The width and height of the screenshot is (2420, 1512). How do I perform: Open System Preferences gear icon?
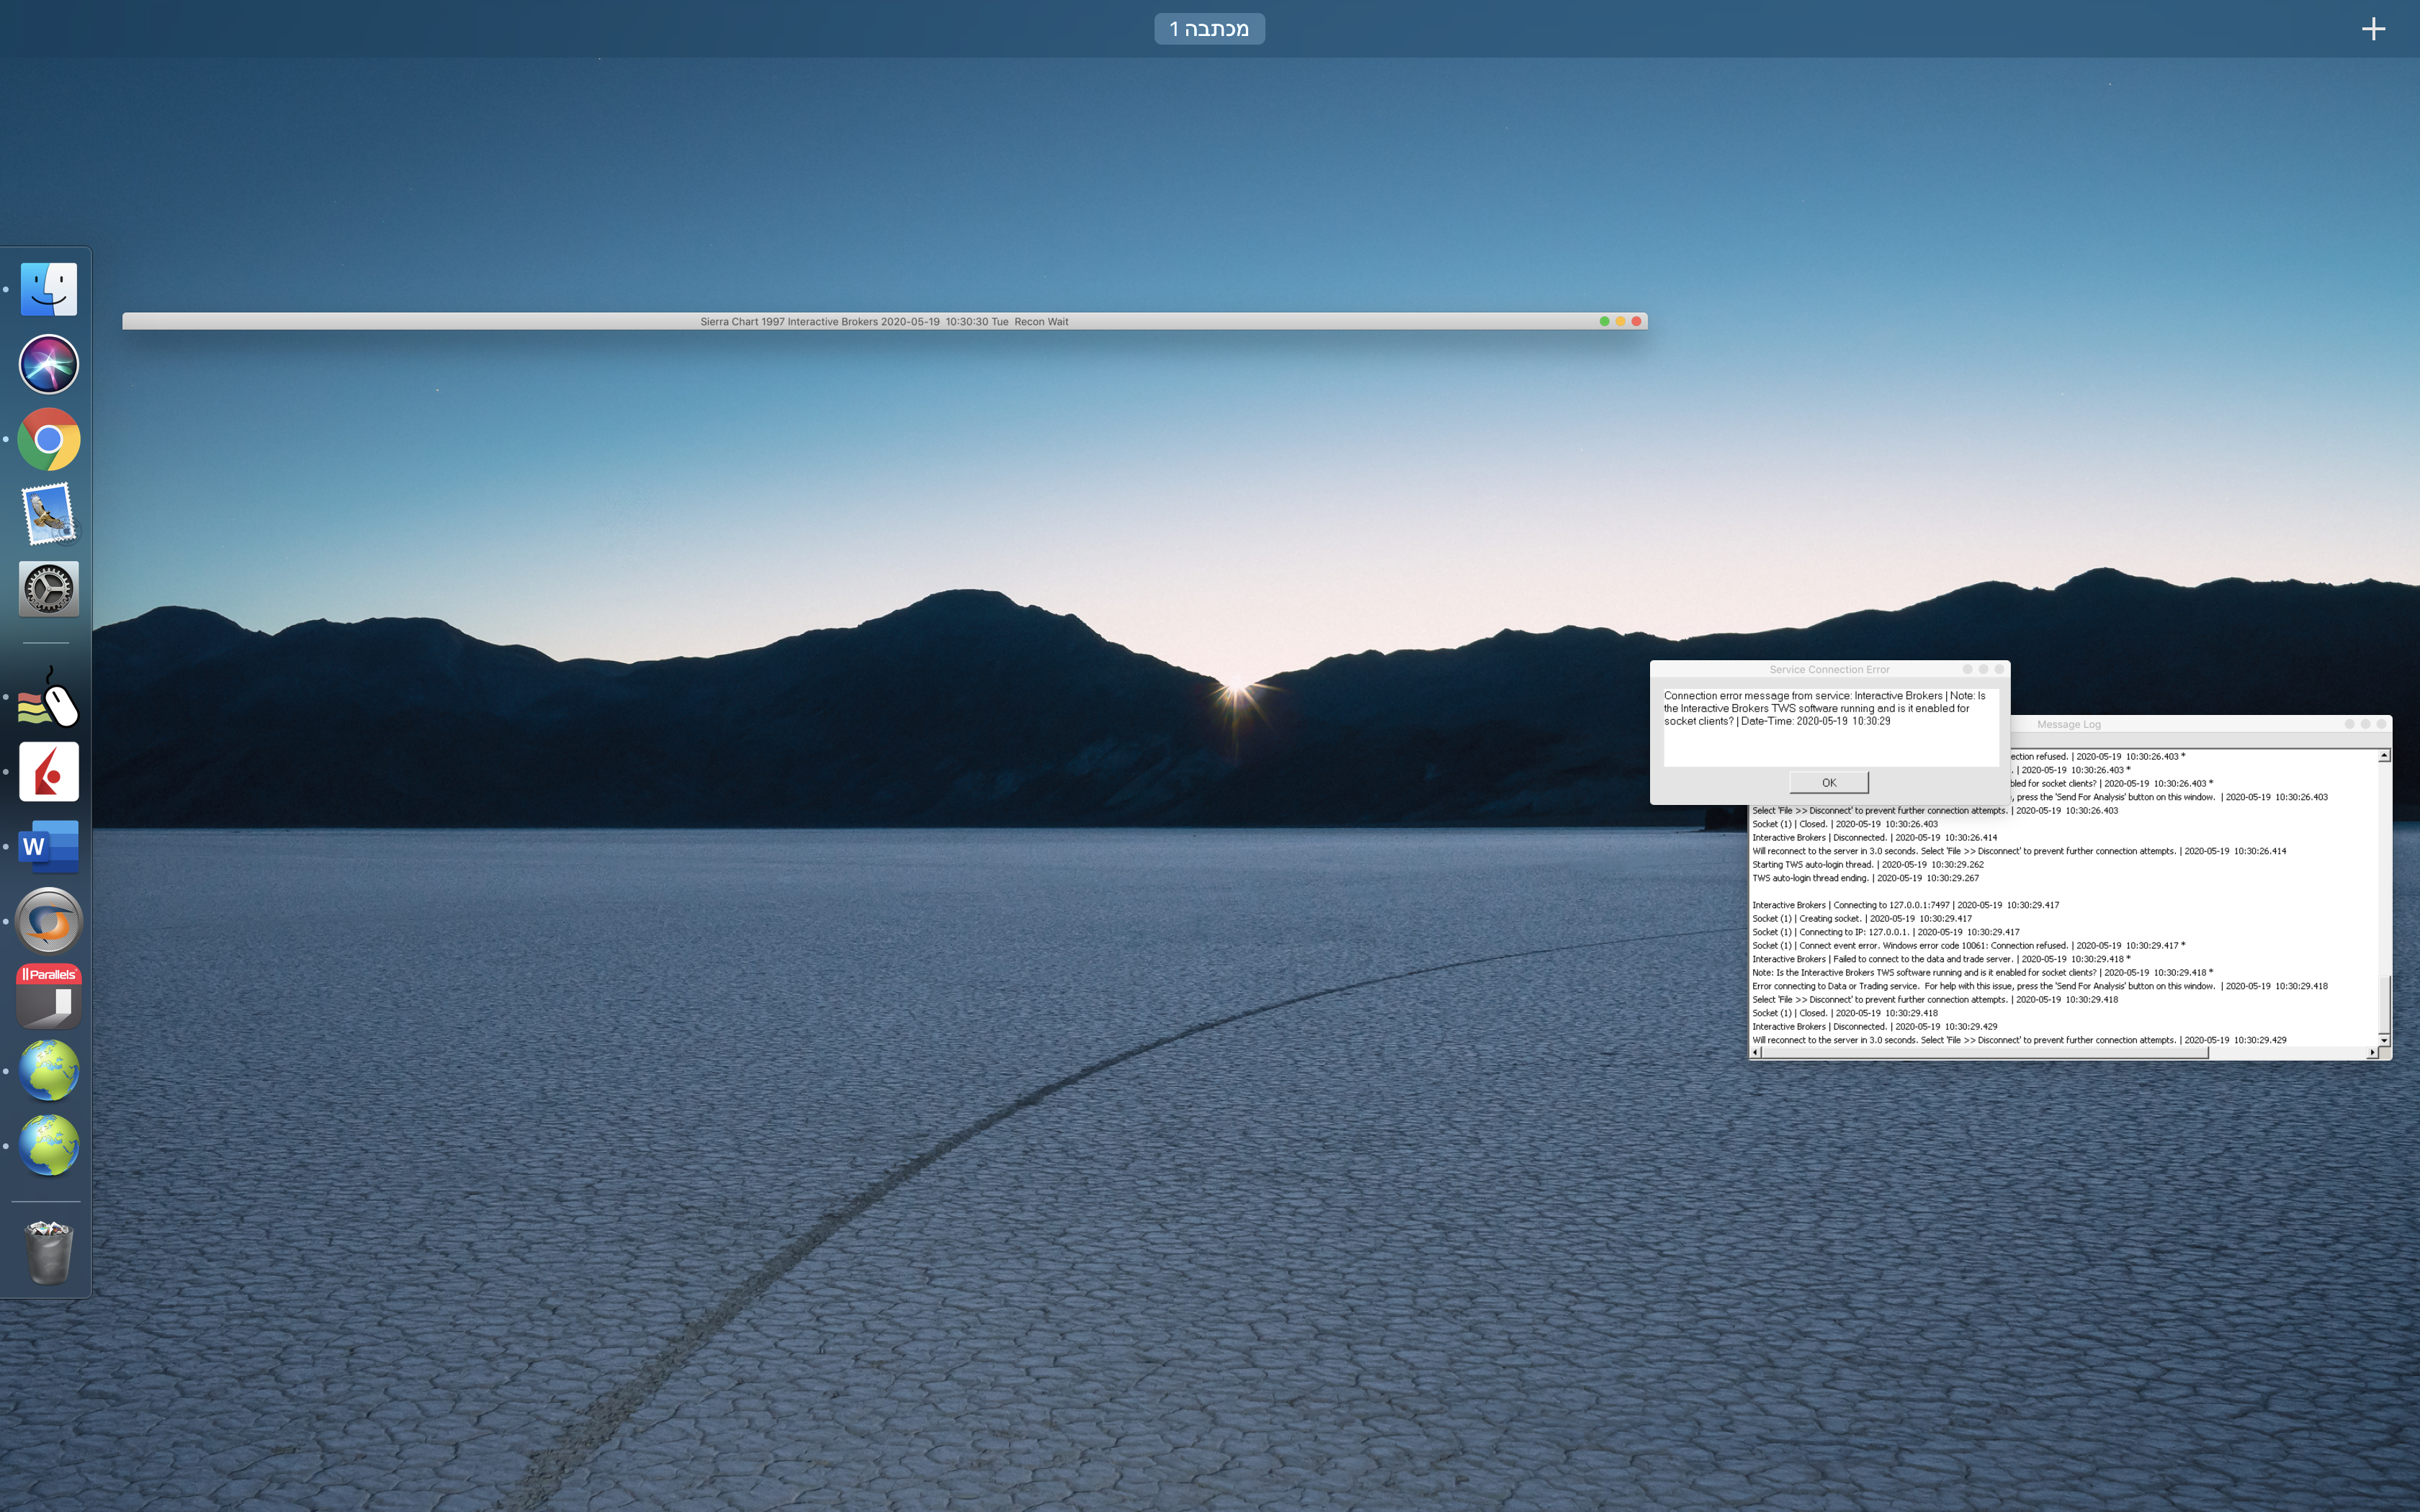tap(48, 589)
